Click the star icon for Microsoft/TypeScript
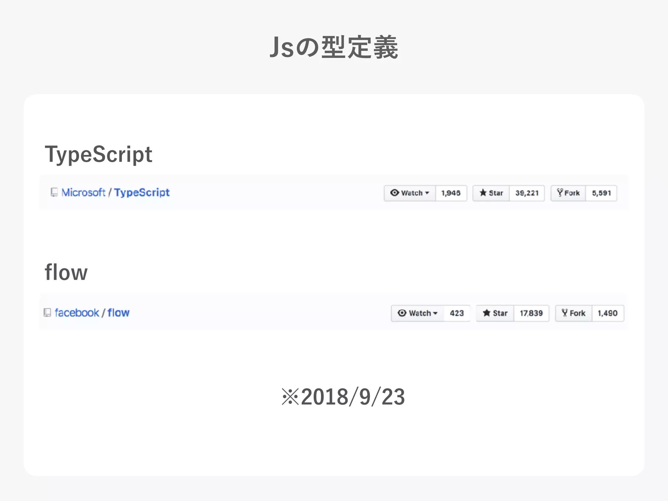The height and width of the screenshot is (501, 668). (x=483, y=193)
